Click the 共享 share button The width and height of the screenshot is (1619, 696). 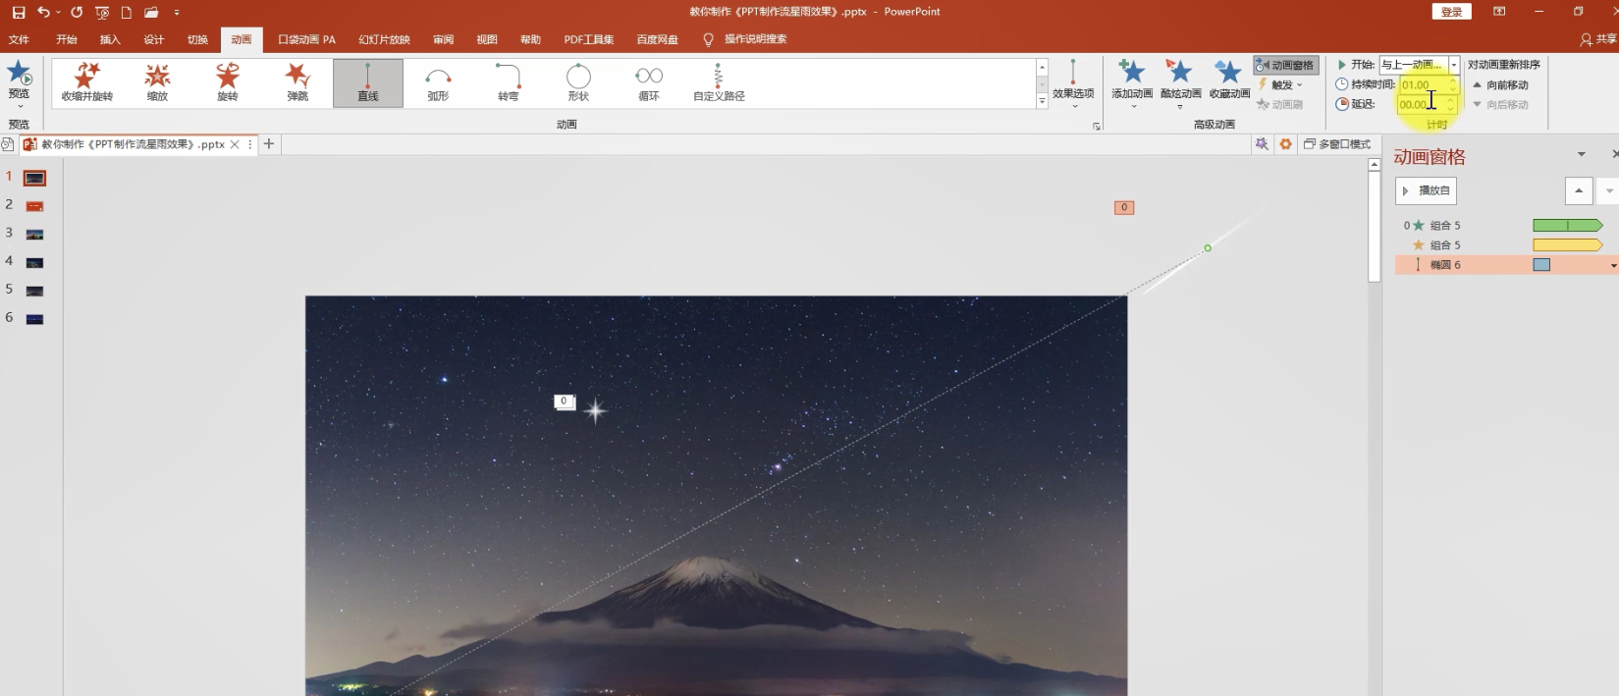tap(1598, 39)
